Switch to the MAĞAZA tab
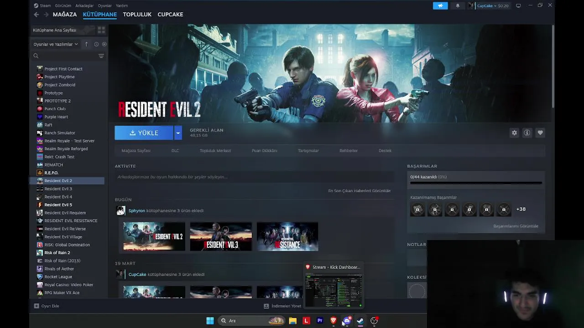This screenshot has height=328, width=584. 65,15
